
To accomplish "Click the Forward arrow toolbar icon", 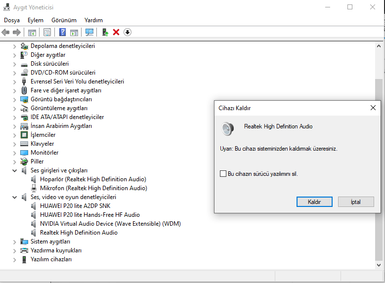I will pyautogui.click(x=17, y=32).
